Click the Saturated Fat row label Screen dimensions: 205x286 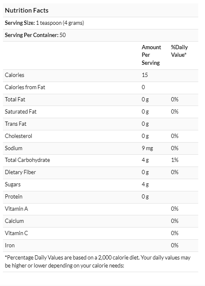(21, 111)
